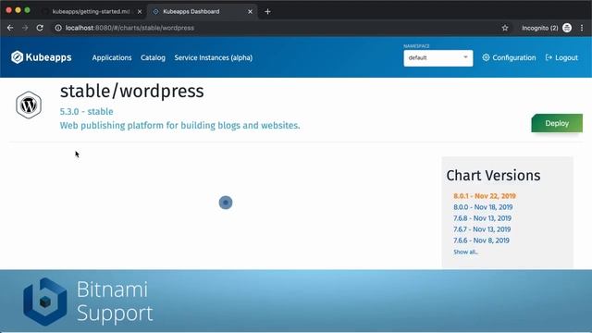Click the Configuration gear icon
This screenshot has width=592, height=333.
coord(486,57)
